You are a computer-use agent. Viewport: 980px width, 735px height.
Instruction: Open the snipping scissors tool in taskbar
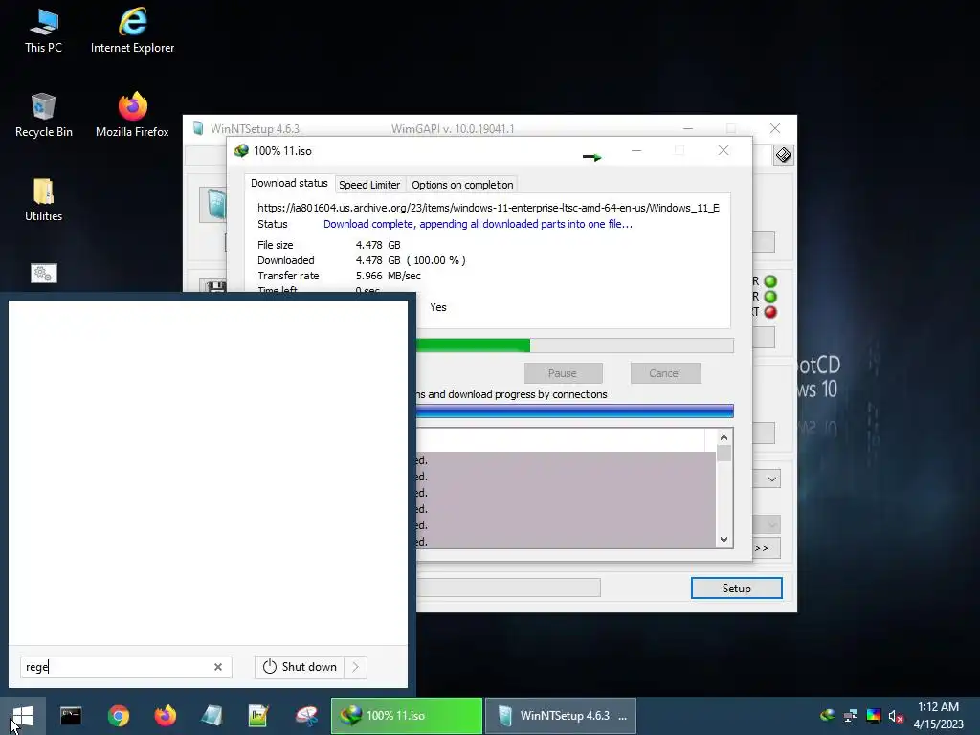(x=306, y=716)
